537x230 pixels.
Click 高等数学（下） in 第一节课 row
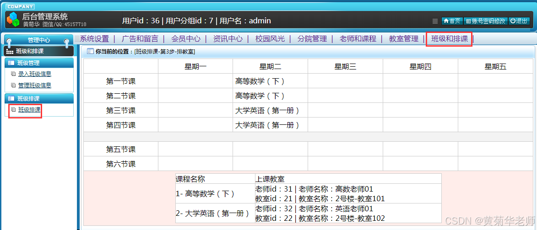[260, 81]
